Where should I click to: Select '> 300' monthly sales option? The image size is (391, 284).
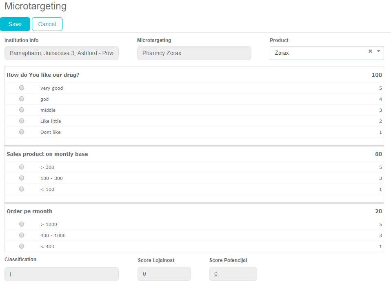click(x=22, y=167)
